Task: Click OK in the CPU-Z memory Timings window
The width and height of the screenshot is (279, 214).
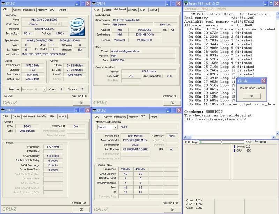Action: pyautogui.click(x=81, y=209)
